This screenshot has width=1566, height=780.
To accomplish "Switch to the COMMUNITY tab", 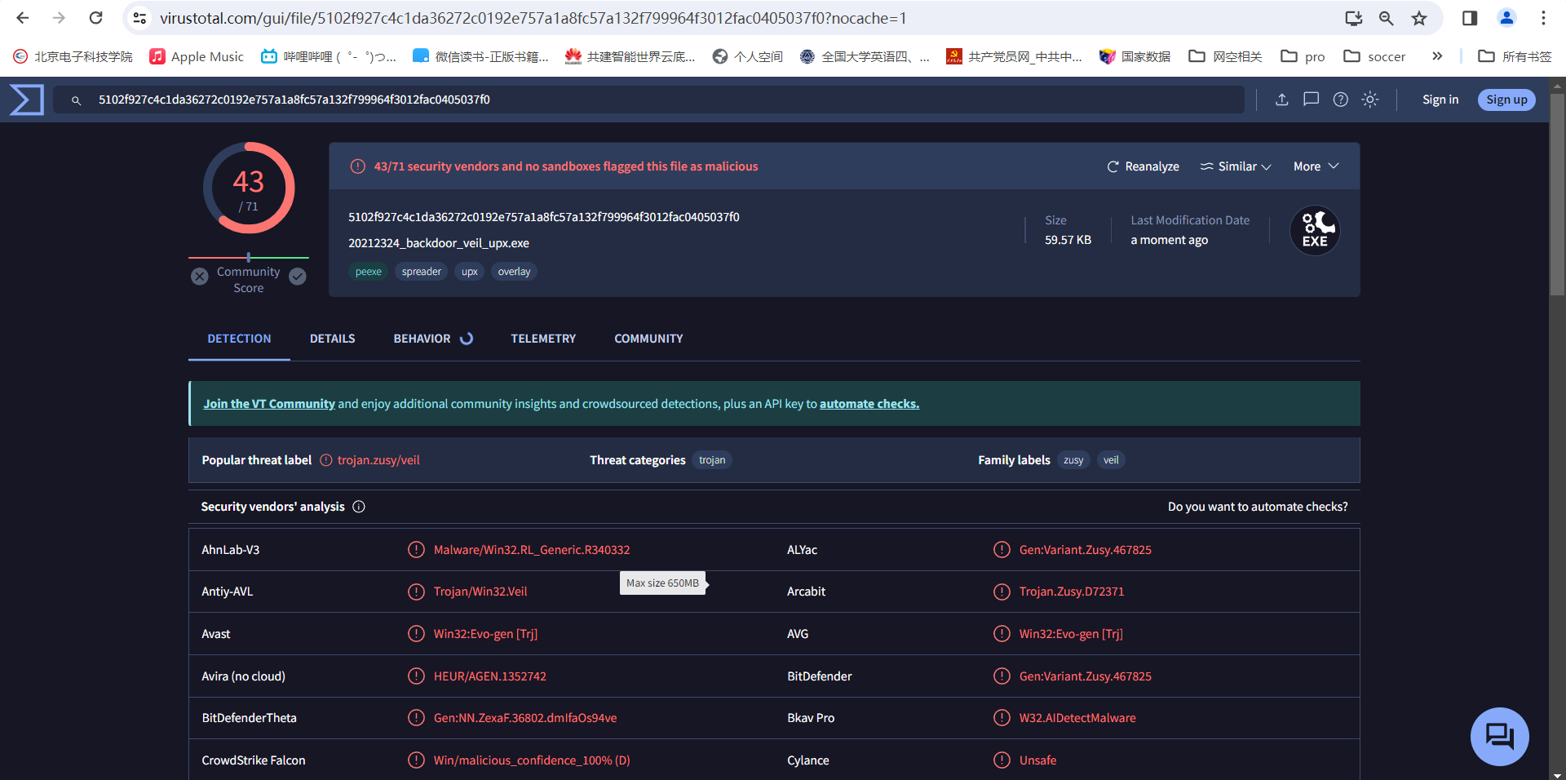I will pyautogui.click(x=649, y=339).
